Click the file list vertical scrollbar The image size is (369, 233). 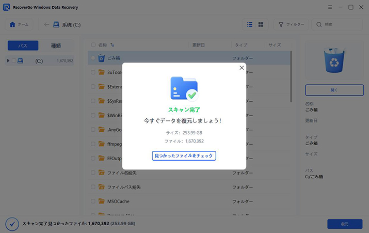291,76
